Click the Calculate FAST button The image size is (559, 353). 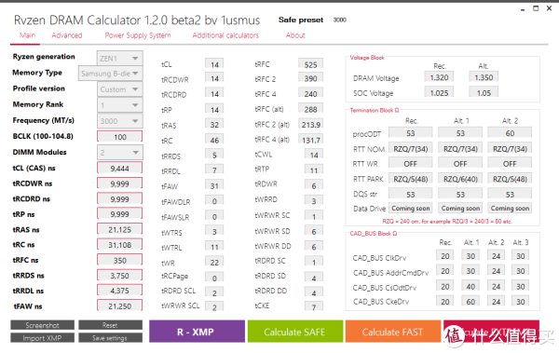[x=393, y=332]
